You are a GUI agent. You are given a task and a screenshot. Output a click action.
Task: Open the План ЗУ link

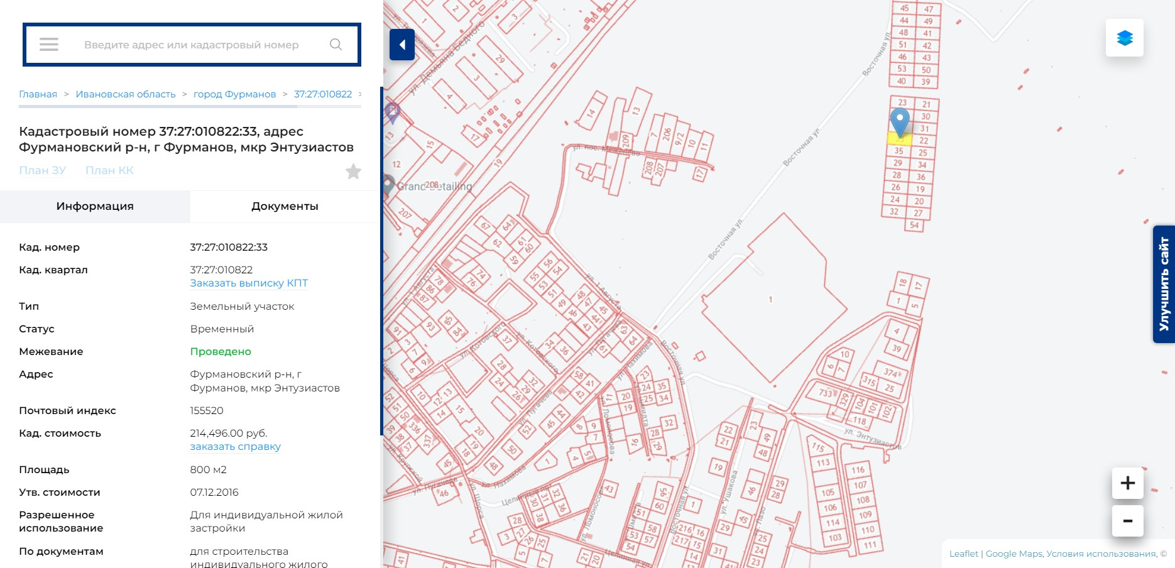tap(42, 170)
